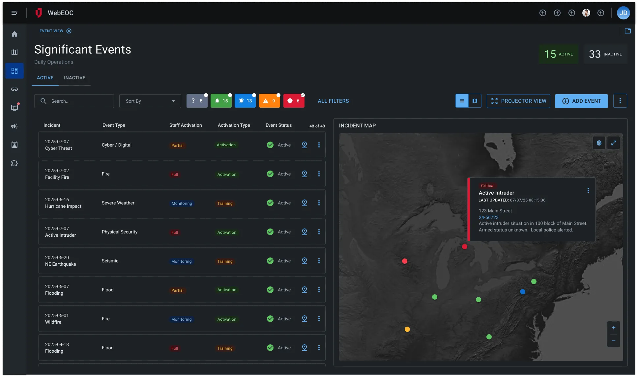
Task: Click the map settings gear icon
Action: coord(599,143)
